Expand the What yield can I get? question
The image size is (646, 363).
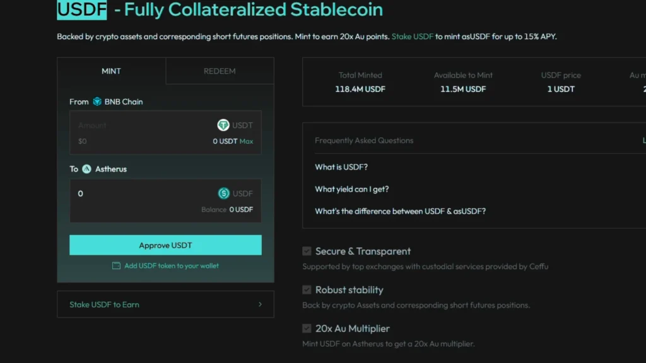coord(352,189)
